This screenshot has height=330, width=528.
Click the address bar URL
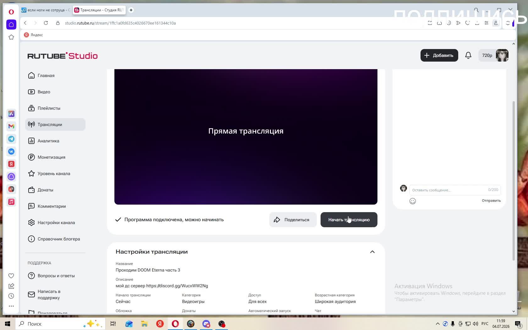point(120,23)
